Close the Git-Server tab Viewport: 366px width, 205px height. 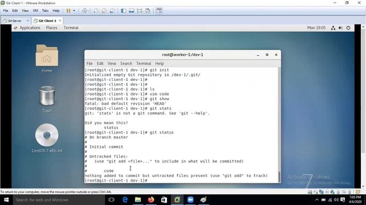28,20
